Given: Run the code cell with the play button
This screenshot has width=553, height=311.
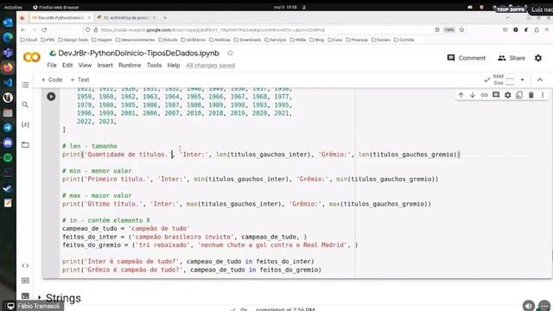Looking at the screenshot, I should point(51,96).
